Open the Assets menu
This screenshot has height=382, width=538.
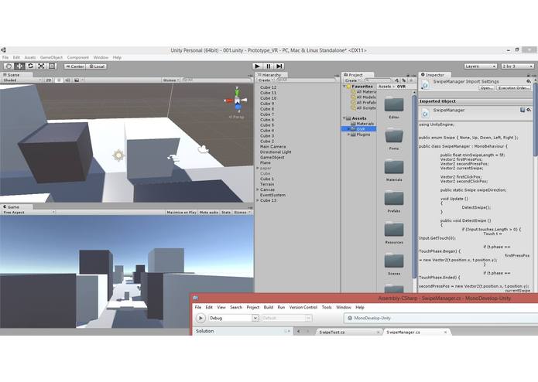(30, 57)
